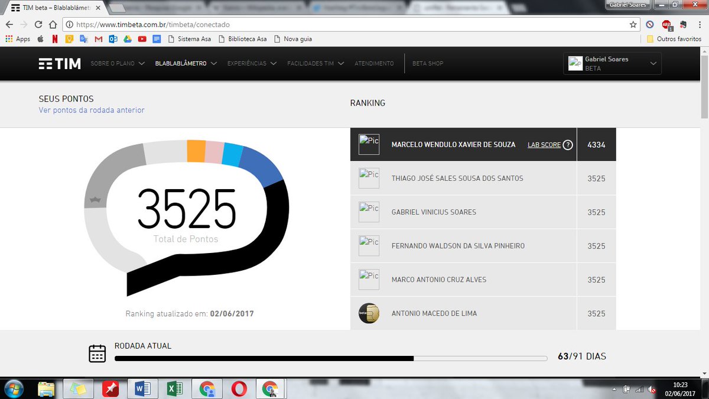Open the Google Keep bookmark icon

(69, 39)
